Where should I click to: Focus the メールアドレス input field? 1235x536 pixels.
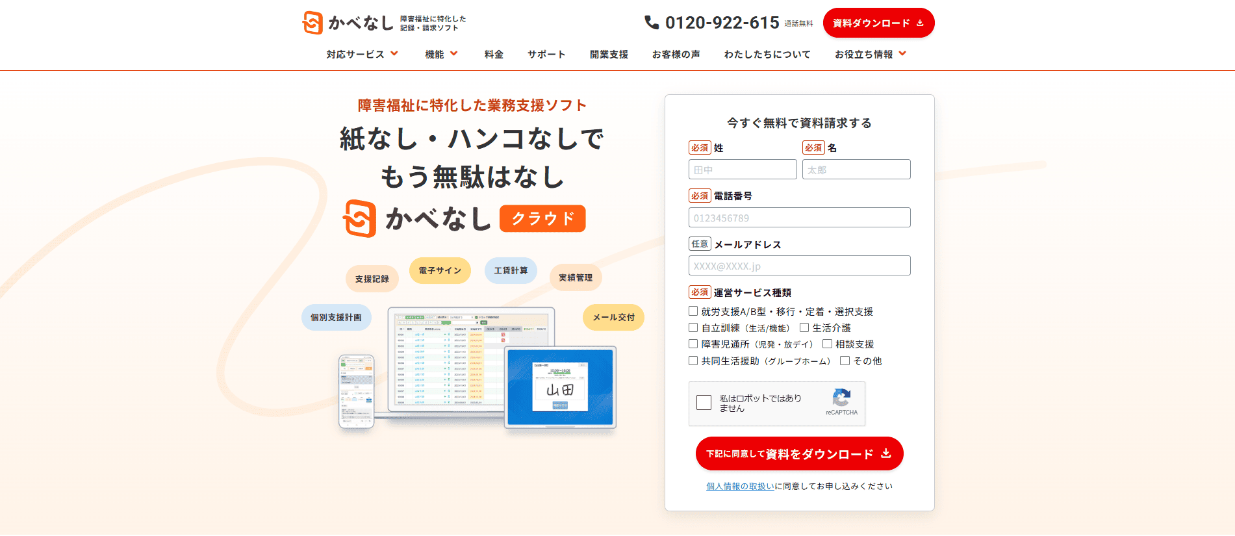(799, 266)
